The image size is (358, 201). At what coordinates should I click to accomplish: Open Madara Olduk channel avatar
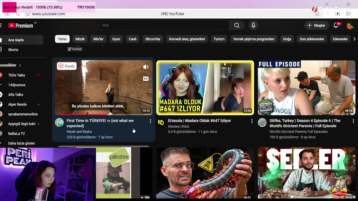coord(161,123)
